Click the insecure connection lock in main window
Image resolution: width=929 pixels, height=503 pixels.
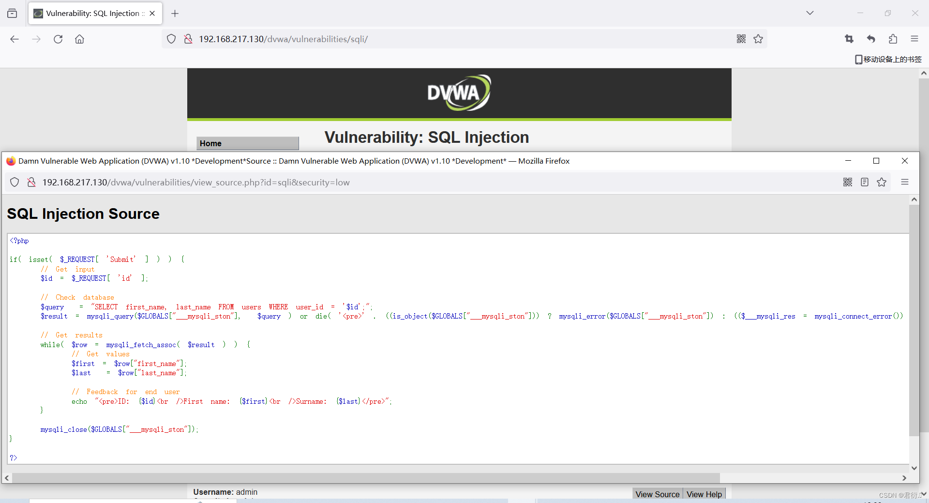click(x=188, y=39)
